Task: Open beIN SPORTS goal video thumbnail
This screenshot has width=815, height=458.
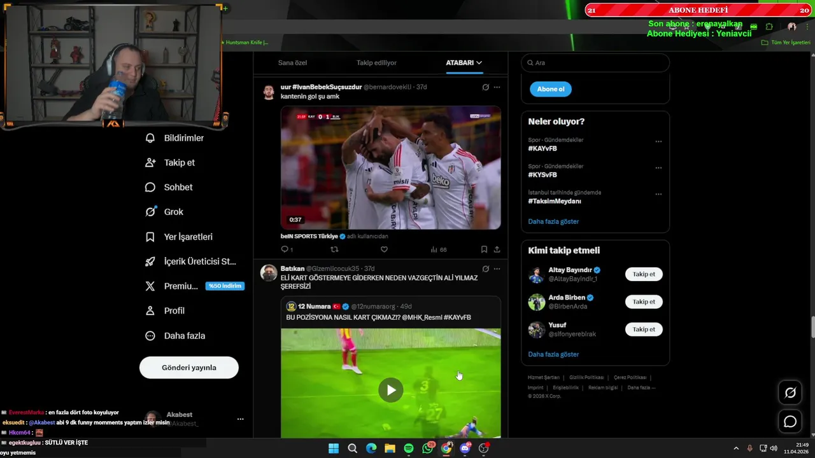Action: 391,168
